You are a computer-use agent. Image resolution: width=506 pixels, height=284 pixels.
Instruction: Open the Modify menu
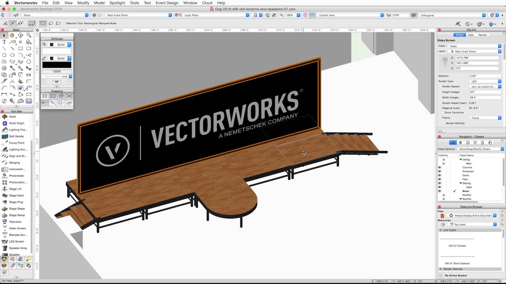[x=83, y=3]
